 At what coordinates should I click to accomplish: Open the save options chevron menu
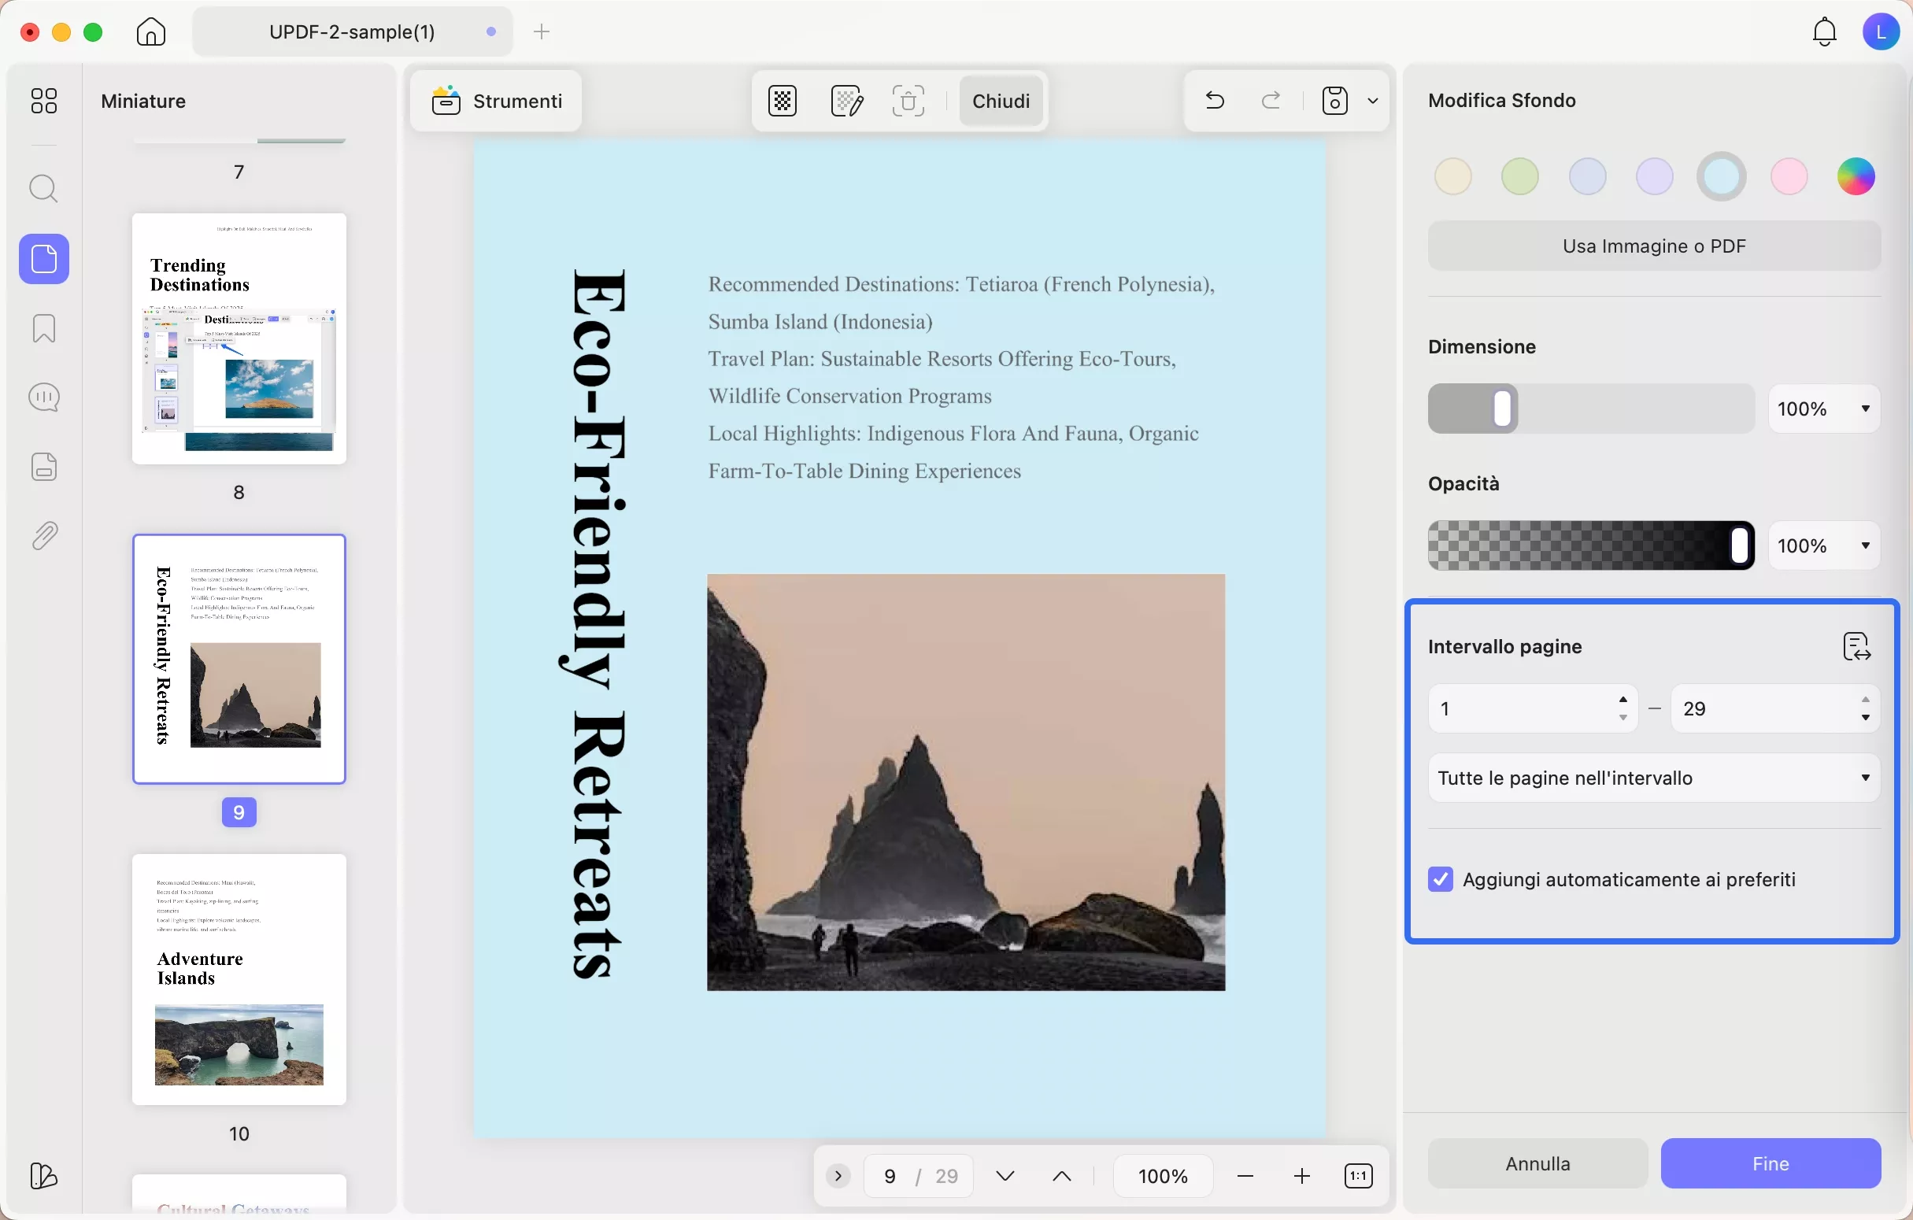pos(1374,101)
